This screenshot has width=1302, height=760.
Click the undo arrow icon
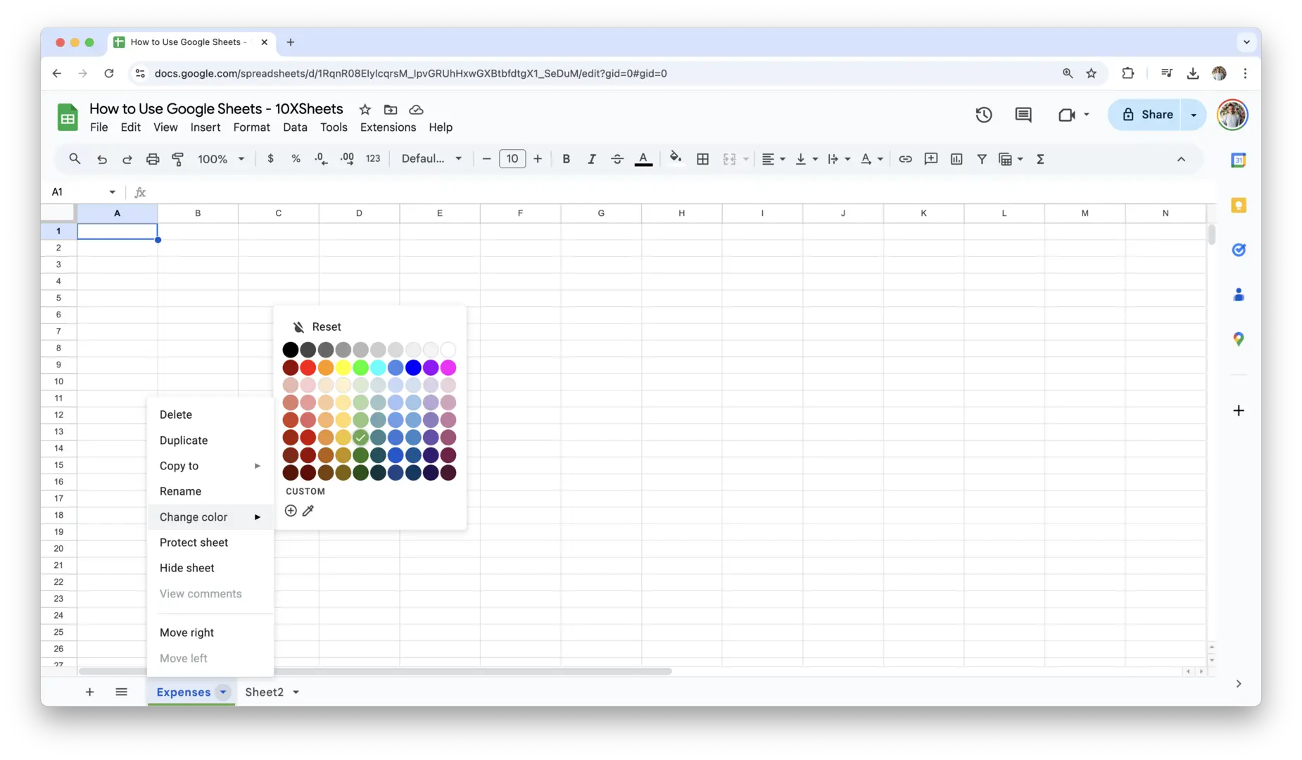click(102, 159)
